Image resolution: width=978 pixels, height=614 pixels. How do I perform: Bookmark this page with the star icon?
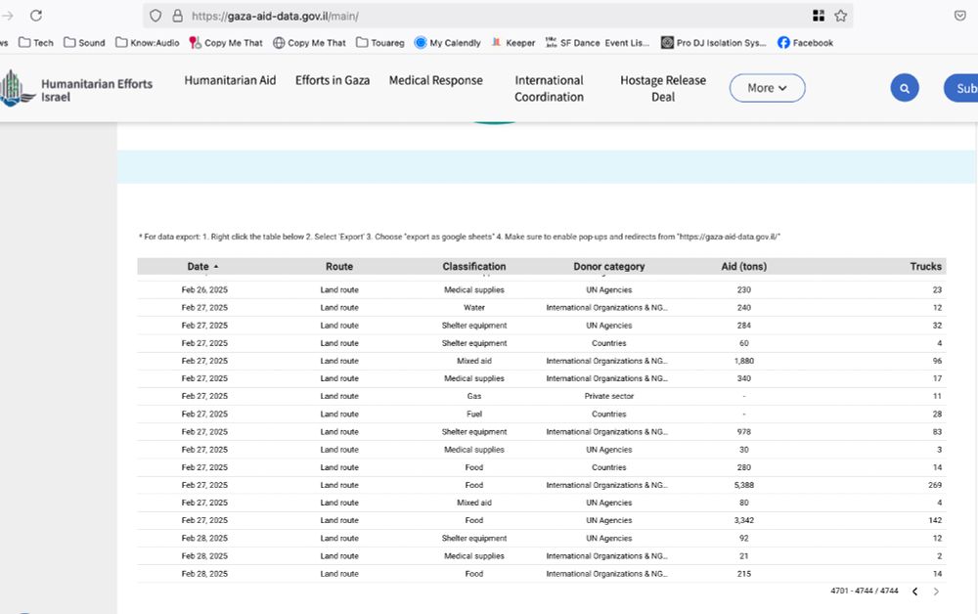pyautogui.click(x=841, y=16)
